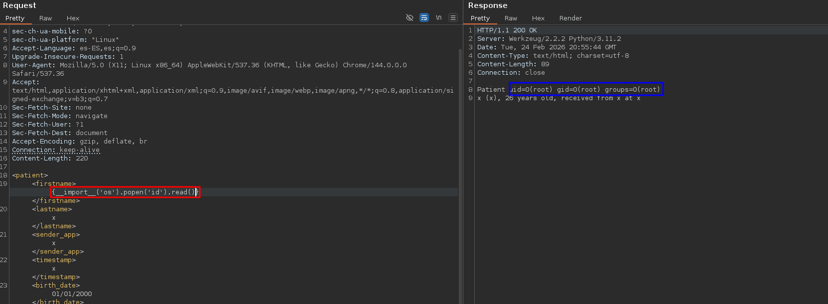This screenshot has height=304, width=828.
Task: Click the Date: Tue, 24 Feb 2026 header
Action: click(x=547, y=47)
